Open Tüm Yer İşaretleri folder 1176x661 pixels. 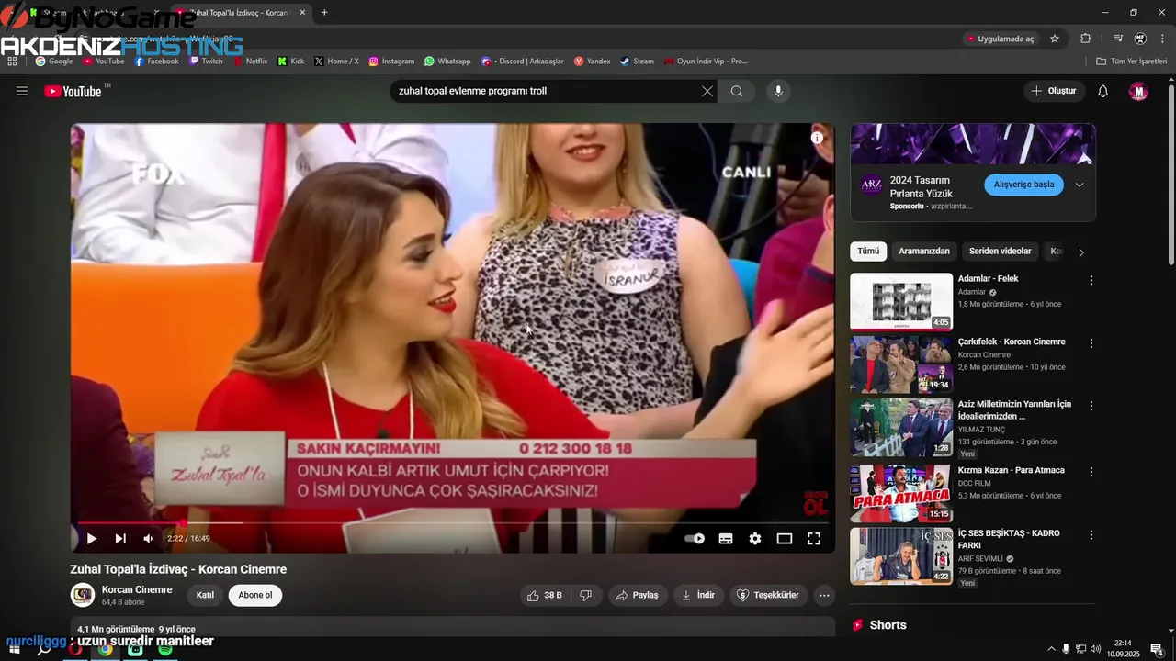point(1131,62)
